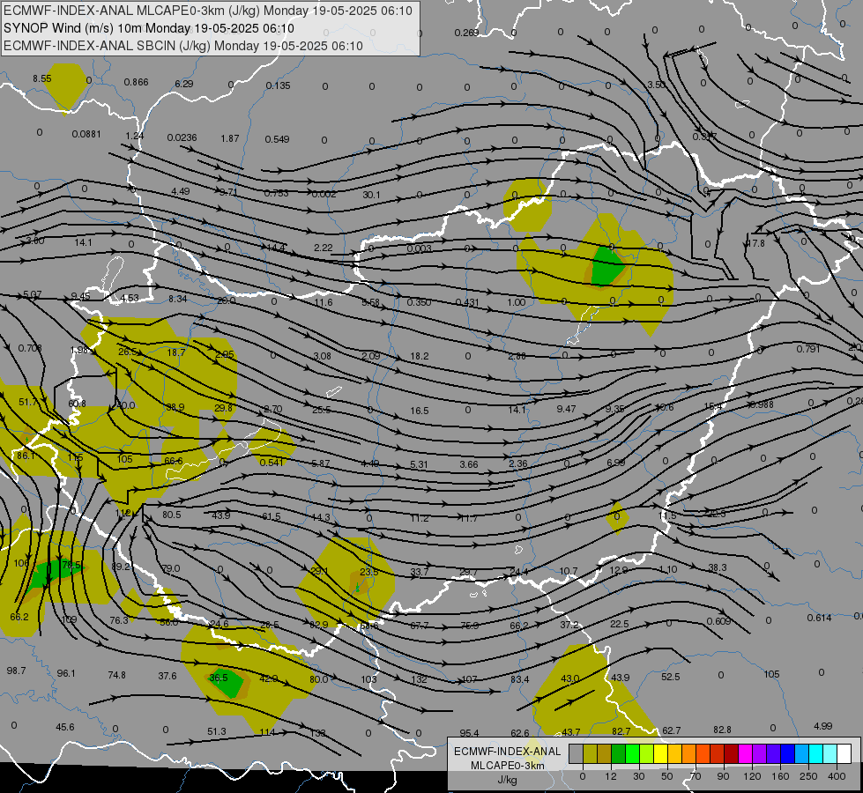
Task: Click legend scale value 12
Action: [610, 776]
